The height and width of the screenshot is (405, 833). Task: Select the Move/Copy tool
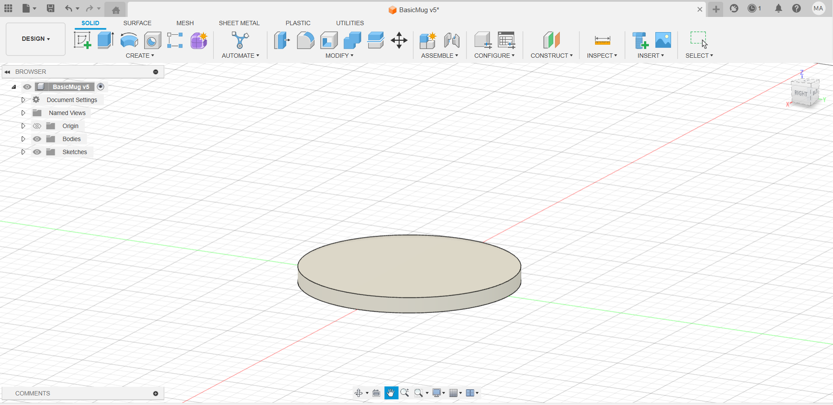(x=399, y=40)
